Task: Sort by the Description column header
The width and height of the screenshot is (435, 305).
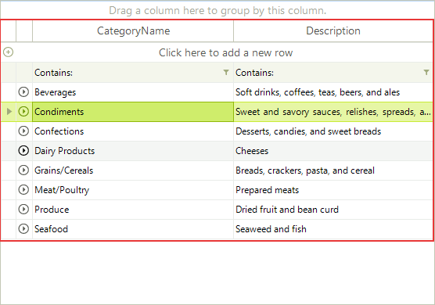Action: pyautogui.click(x=333, y=30)
